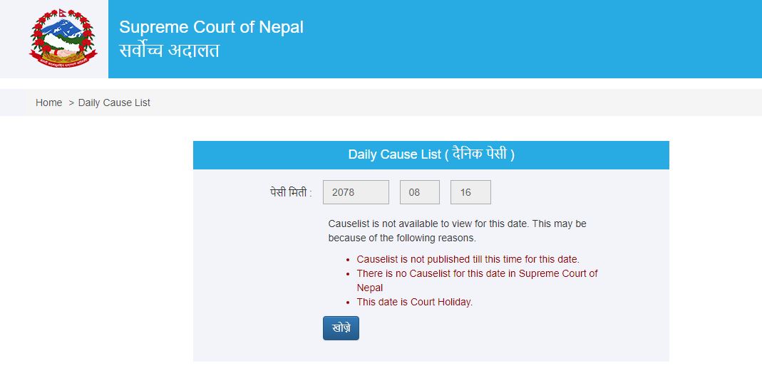Screen dimensions: 762x368
Task: Click the '>' breadcrumb separator
Action: tap(71, 102)
